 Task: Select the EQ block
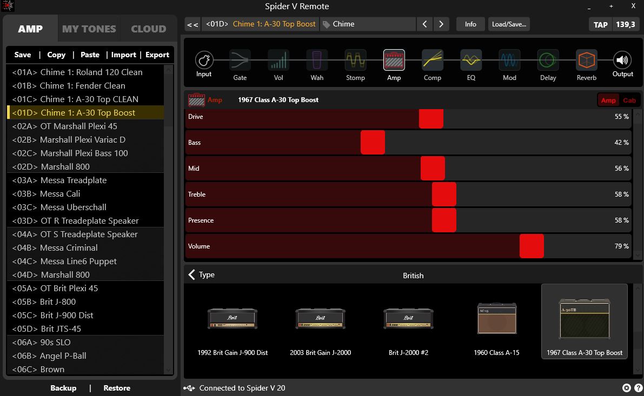coord(471,61)
